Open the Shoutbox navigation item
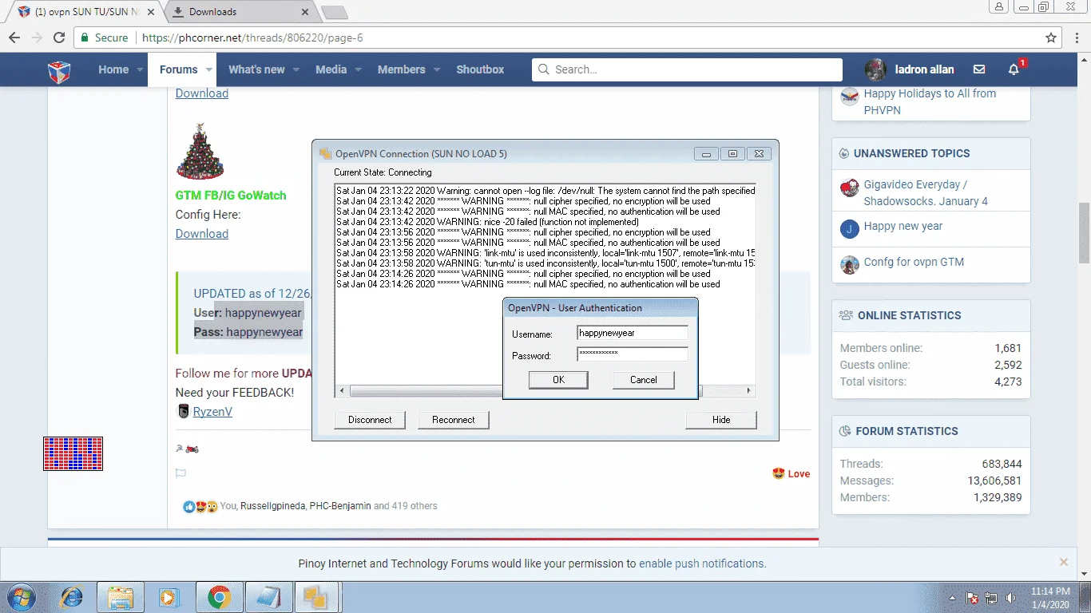Viewport: 1091px width, 613px height. pos(480,69)
